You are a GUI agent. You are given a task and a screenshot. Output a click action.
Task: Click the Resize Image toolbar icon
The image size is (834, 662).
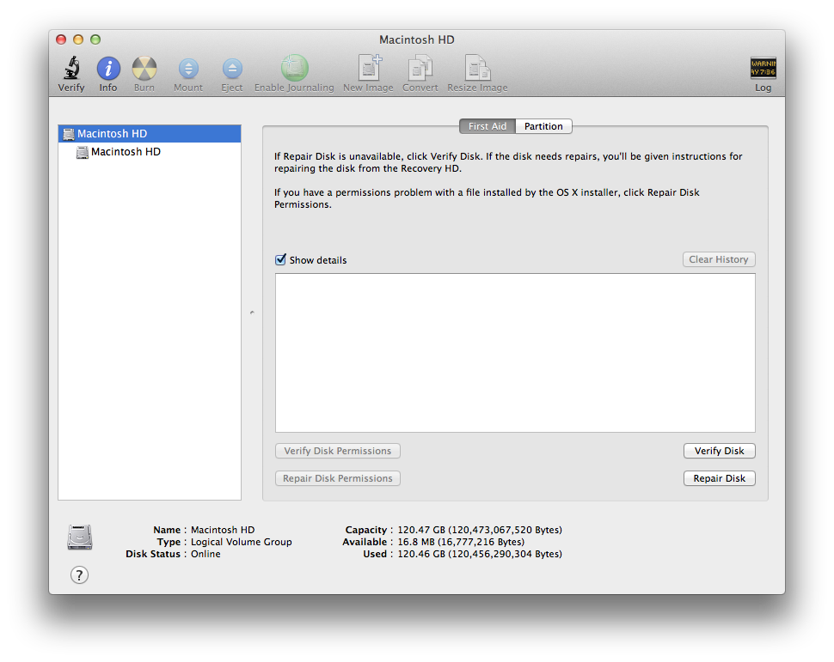pyautogui.click(x=477, y=68)
